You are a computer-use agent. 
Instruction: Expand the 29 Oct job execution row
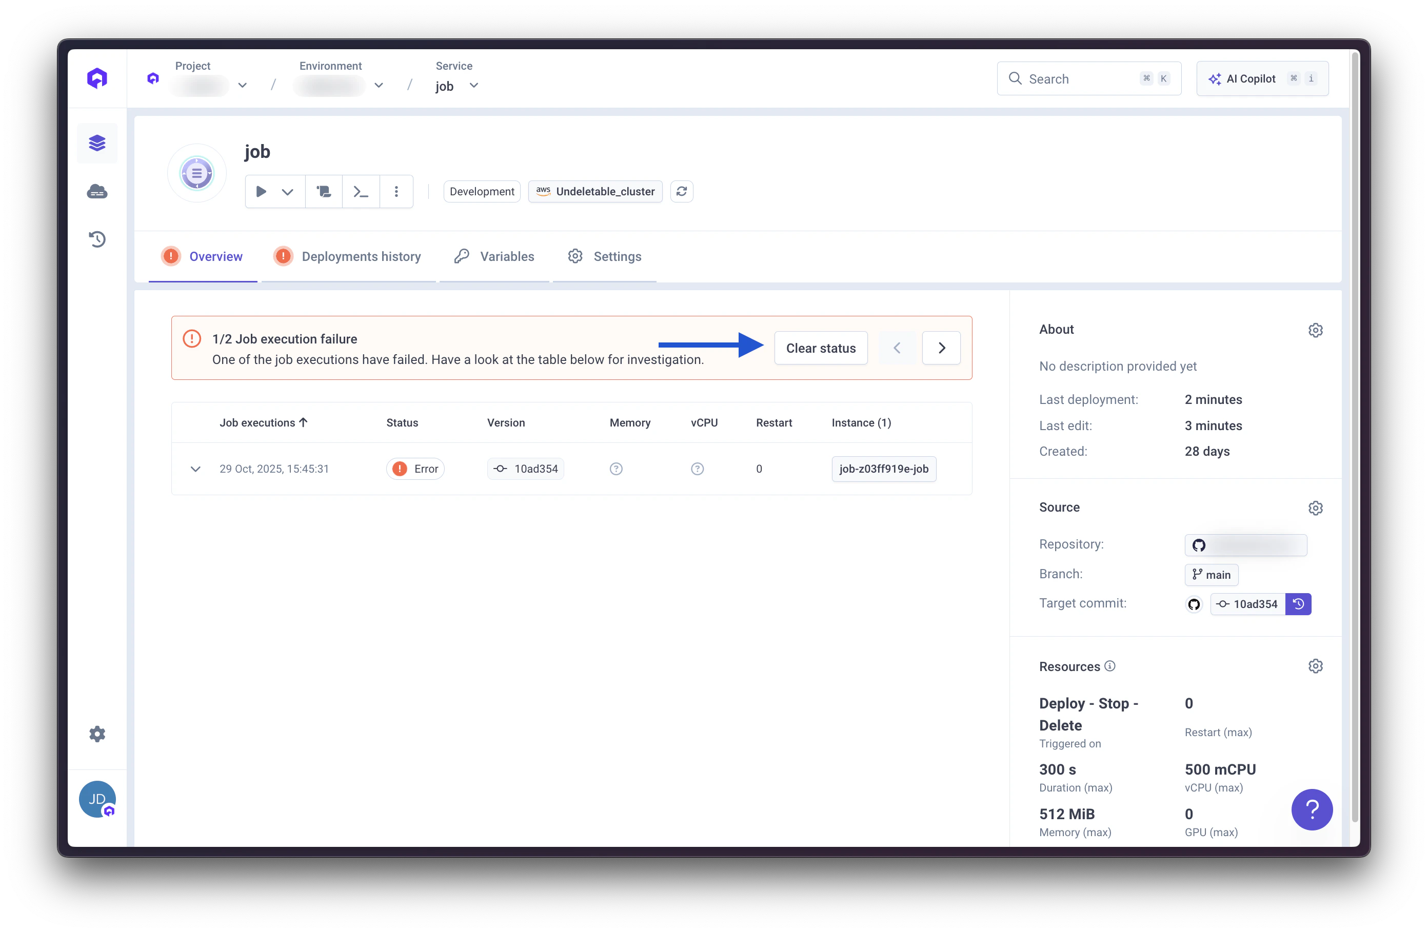(x=195, y=469)
